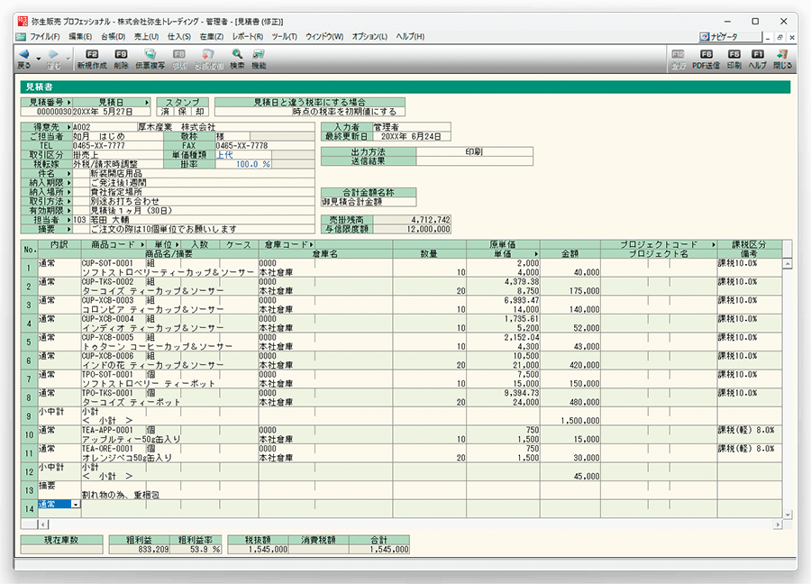The width and height of the screenshot is (811, 584).
Task: Open the 台帳(D) menu
Action: 113,37
